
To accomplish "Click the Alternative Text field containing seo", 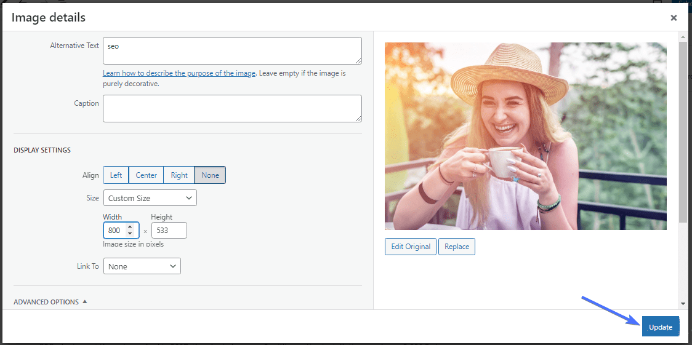I will (x=232, y=50).
